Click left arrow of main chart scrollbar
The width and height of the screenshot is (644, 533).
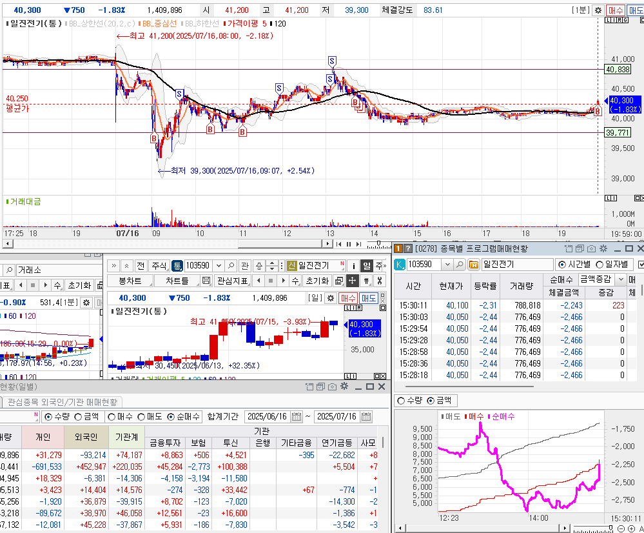click(7, 244)
